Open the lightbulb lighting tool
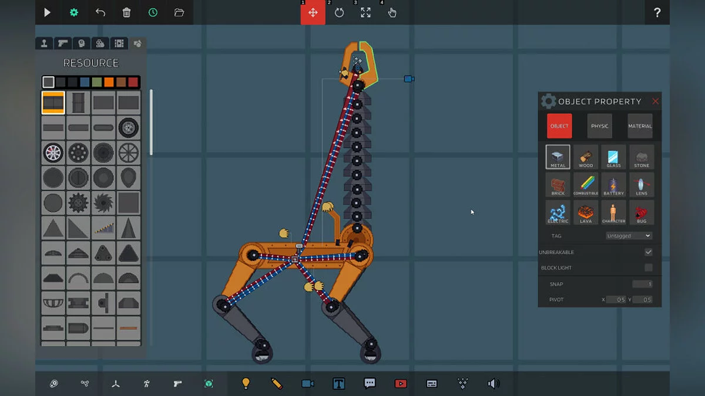This screenshot has height=396, width=705. [x=246, y=383]
